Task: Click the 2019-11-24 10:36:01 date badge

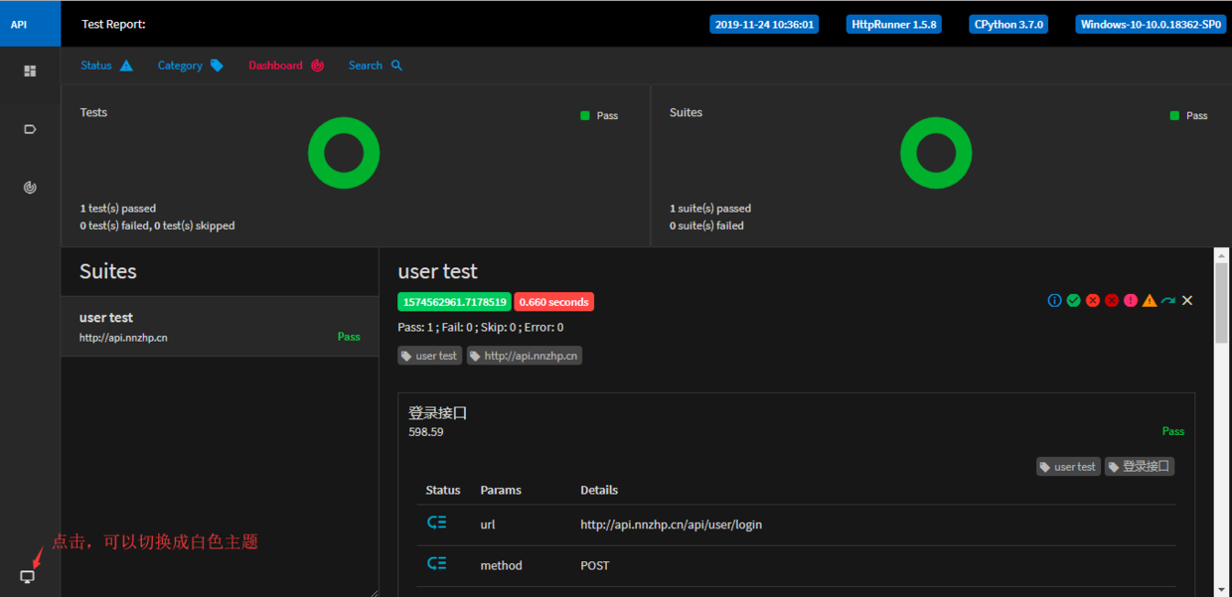Action: click(764, 25)
